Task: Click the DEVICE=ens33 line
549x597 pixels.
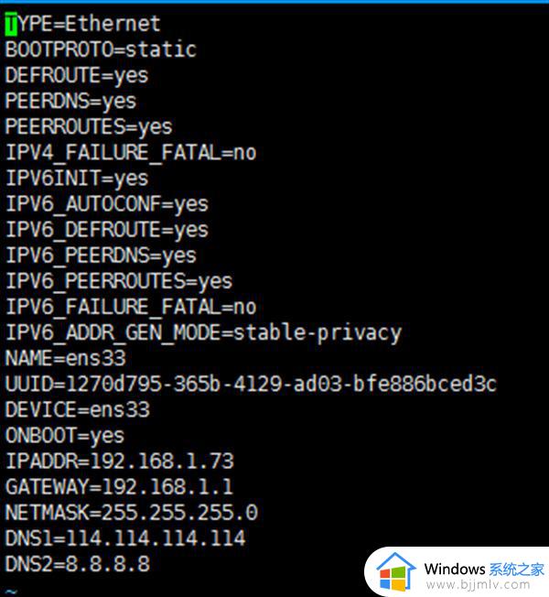Action: click(x=77, y=408)
